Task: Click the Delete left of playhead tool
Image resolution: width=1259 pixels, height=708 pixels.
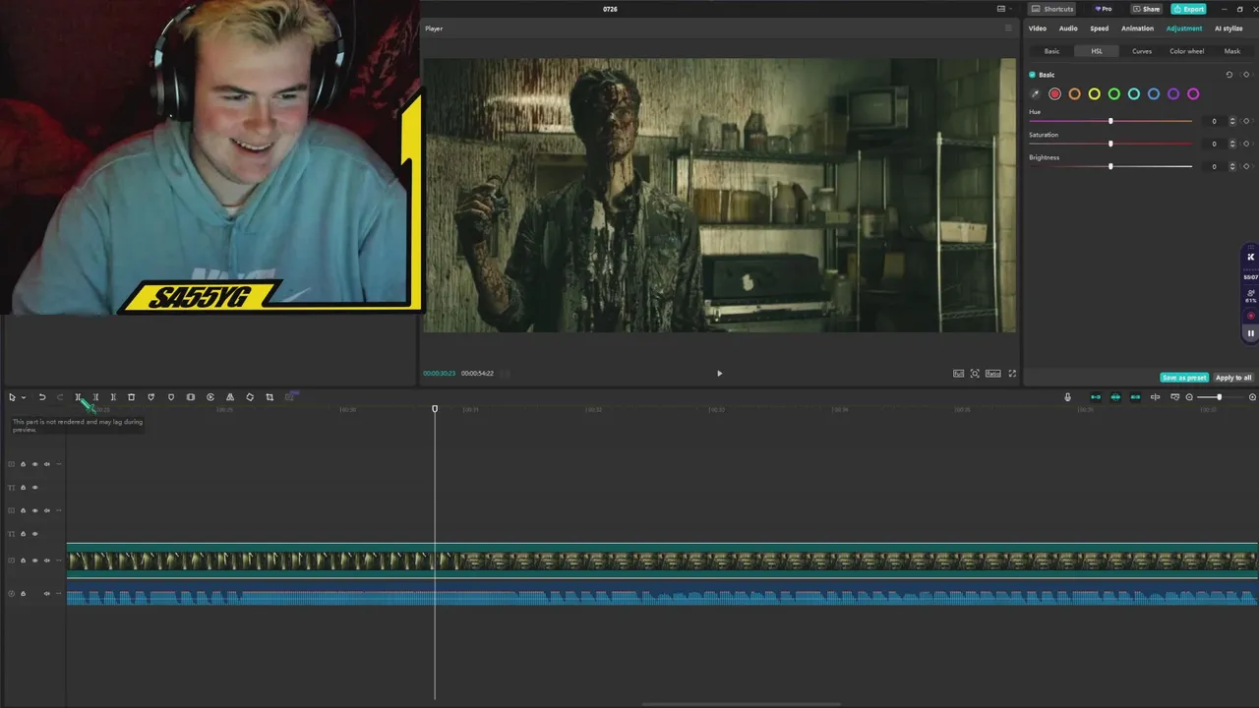Action: (x=95, y=397)
